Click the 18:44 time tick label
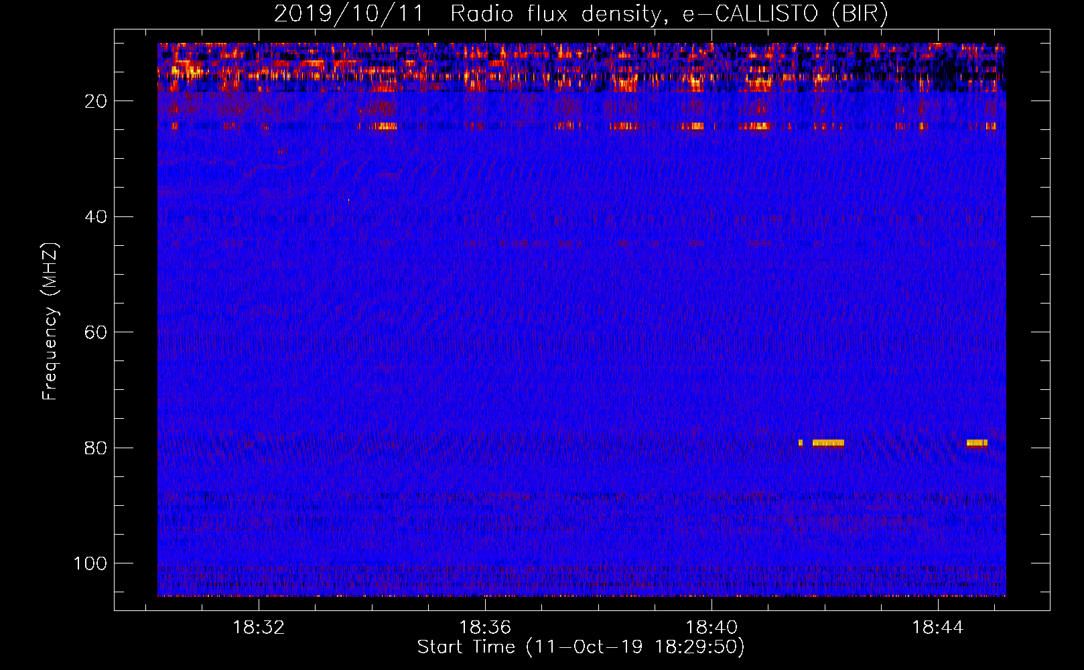The width and height of the screenshot is (1084, 670). click(x=938, y=628)
